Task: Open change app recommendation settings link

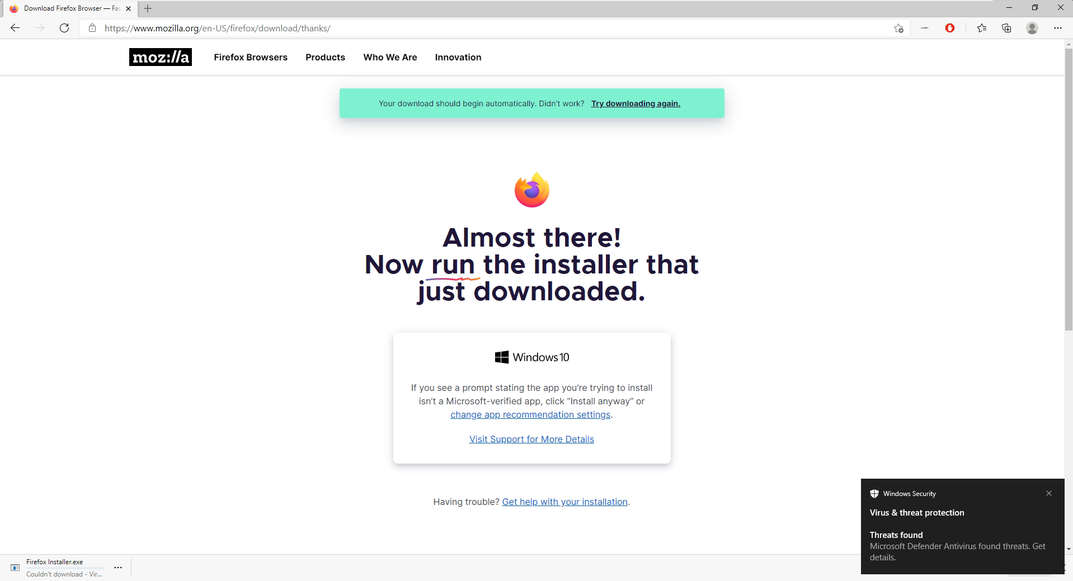Action: 530,415
